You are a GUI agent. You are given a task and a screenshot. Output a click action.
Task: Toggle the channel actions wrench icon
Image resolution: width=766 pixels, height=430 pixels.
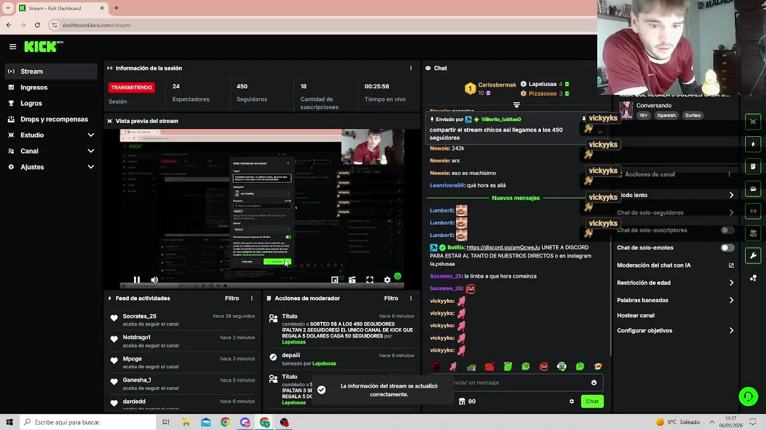(x=753, y=256)
